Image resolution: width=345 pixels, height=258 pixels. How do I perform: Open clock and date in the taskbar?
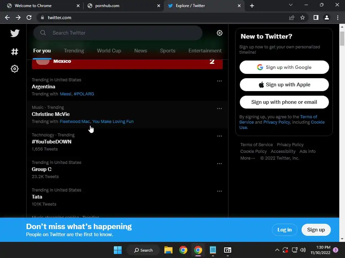[x=320, y=250]
